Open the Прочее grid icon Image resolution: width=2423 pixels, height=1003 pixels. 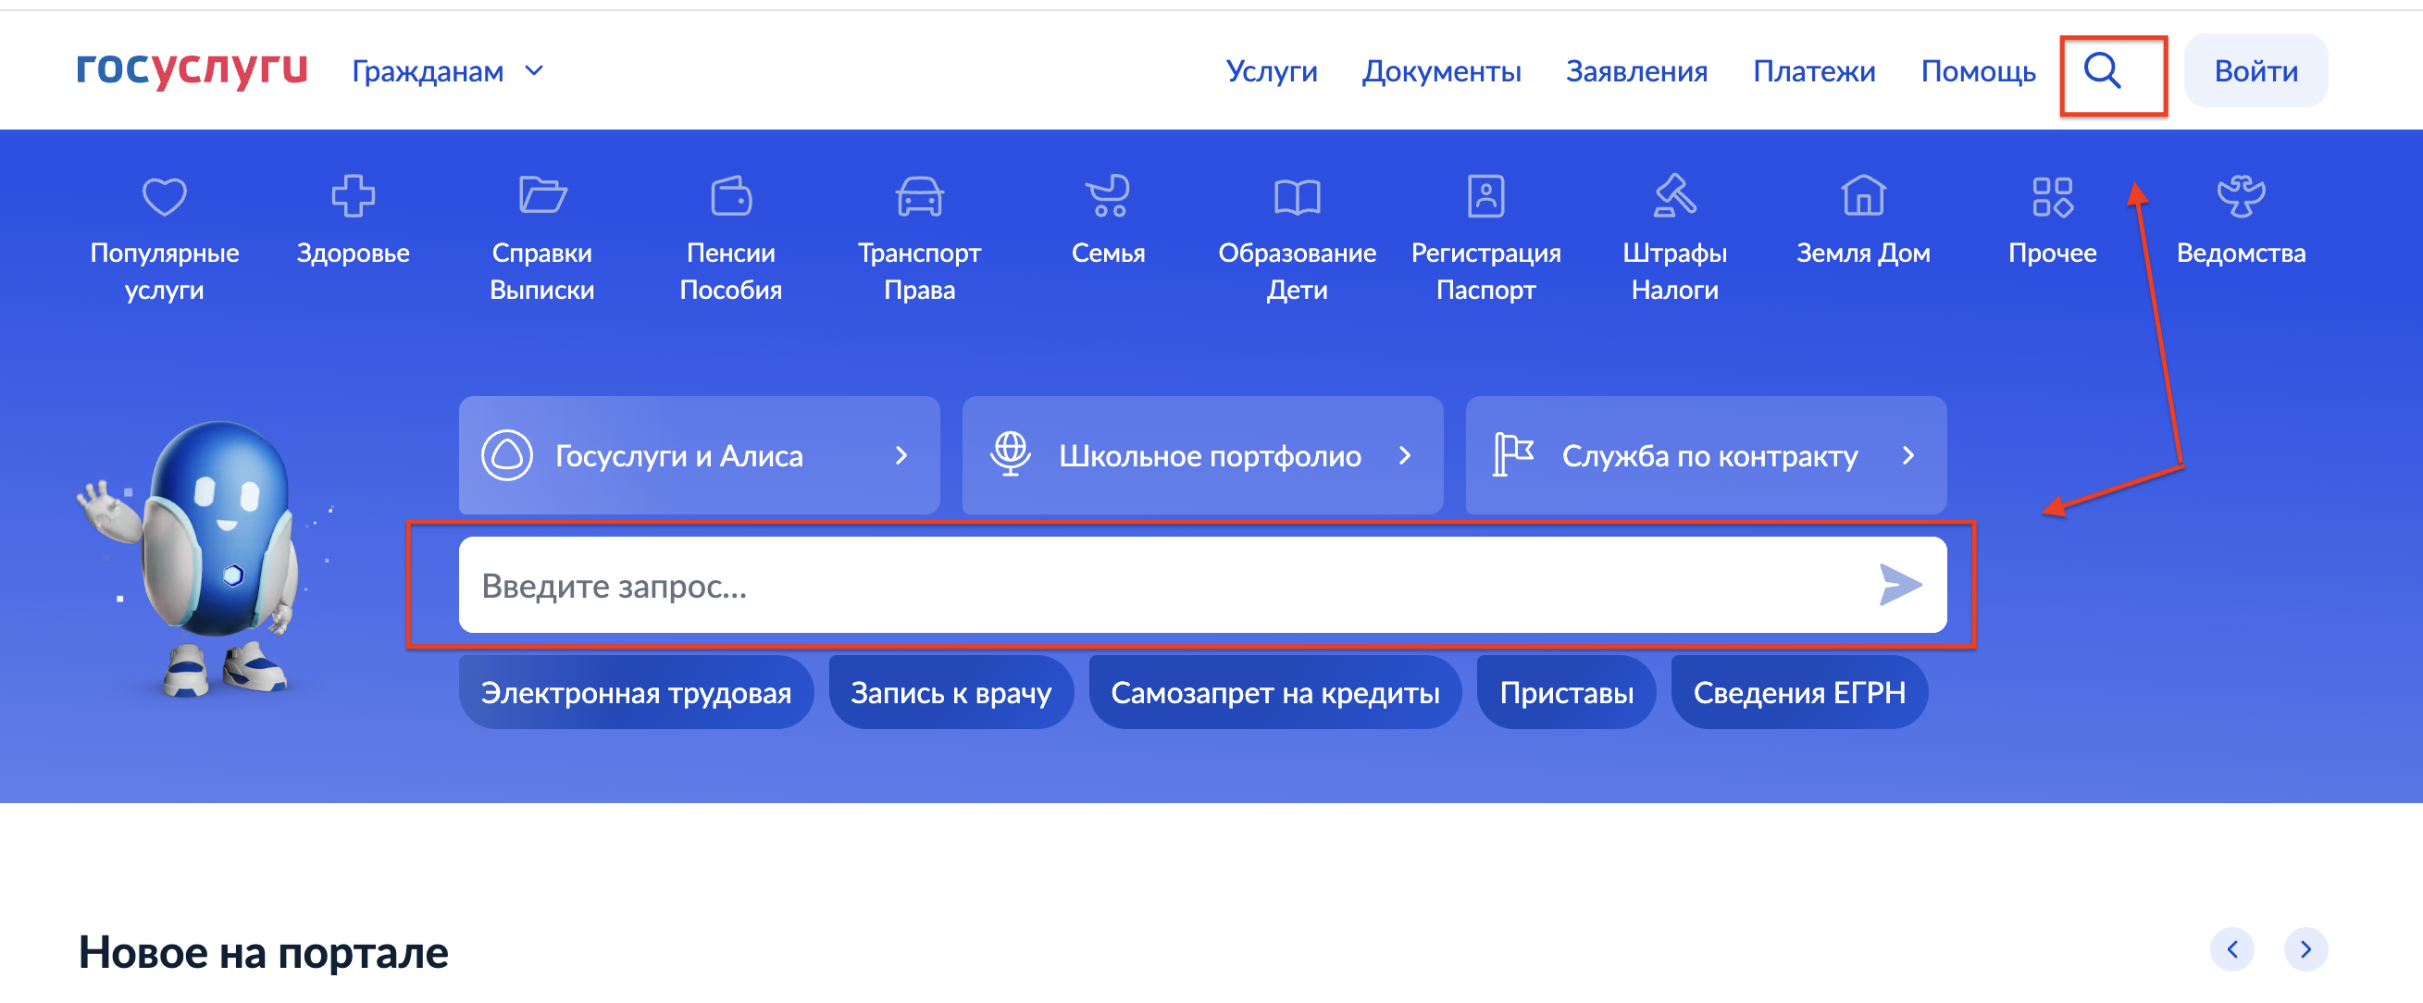pos(2053,196)
